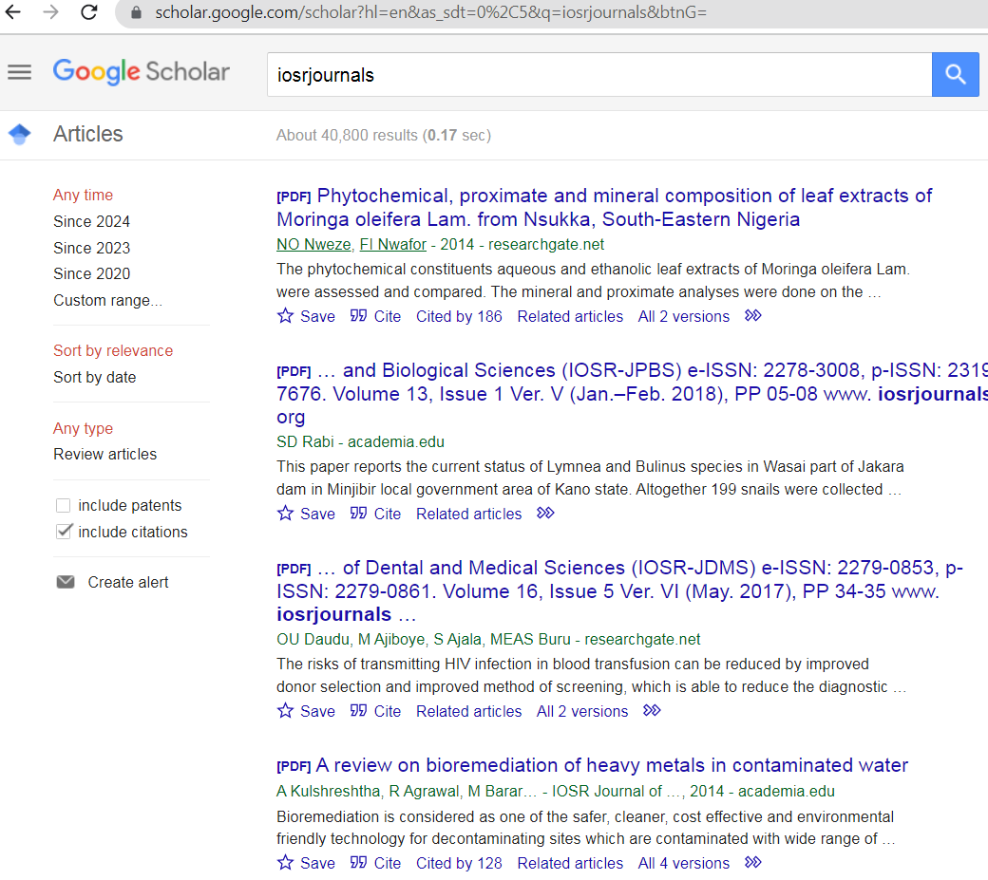The width and height of the screenshot is (988, 880).
Task: Click Cite quote icon for OU Daudu result
Action: [x=358, y=711]
